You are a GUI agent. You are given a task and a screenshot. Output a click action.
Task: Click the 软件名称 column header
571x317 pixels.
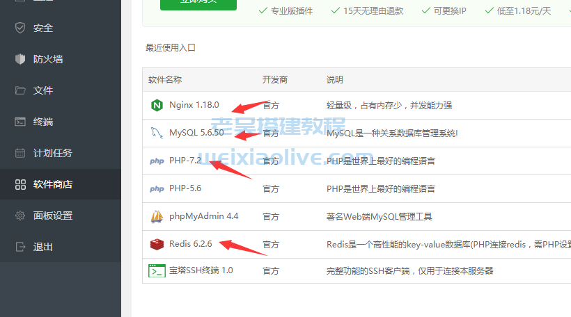pyautogui.click(x=165, y=80)
